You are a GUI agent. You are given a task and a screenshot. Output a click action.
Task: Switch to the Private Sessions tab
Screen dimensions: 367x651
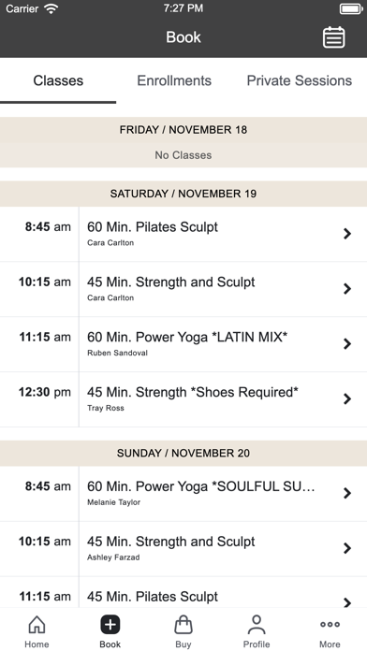[x=300, y=80]
